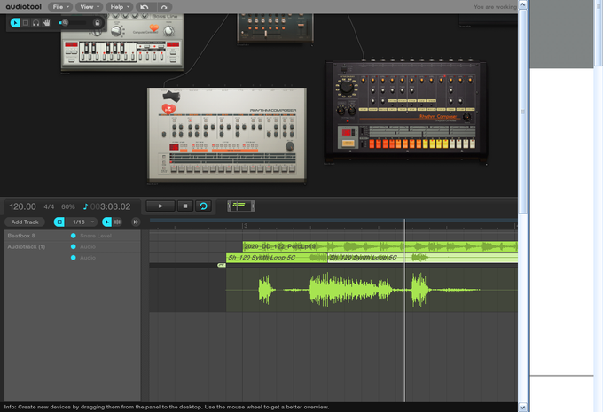The width and height of the screenshot is (603, 412).
Task: Click the Add Track button
Action: coord(25,222)
